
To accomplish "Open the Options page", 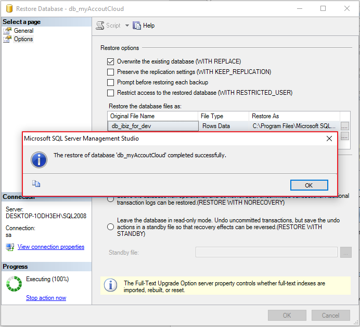I will pyautogui.click(x=23, y=39).
